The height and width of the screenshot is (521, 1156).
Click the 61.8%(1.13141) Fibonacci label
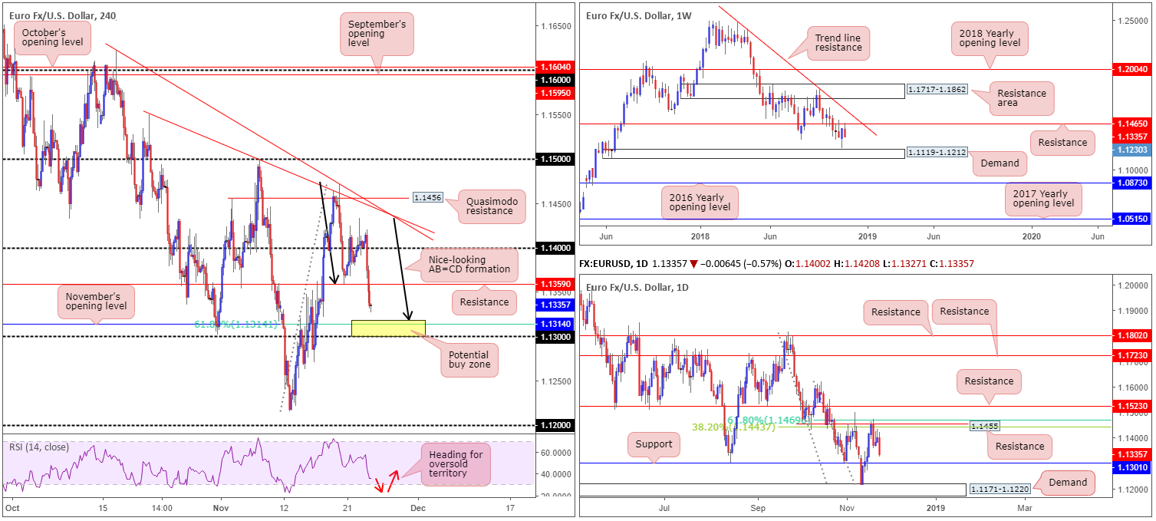click(235, 324)
